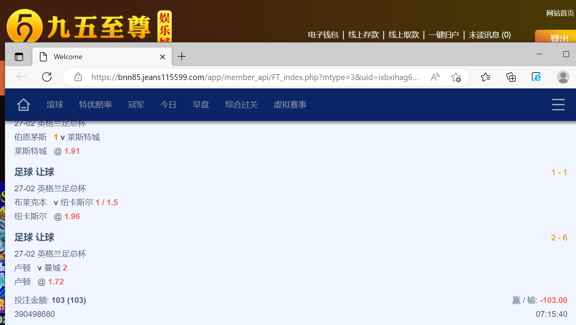Click the browser back arrow
This screenshot has height=325, width=576.
[x=21, y=77]
